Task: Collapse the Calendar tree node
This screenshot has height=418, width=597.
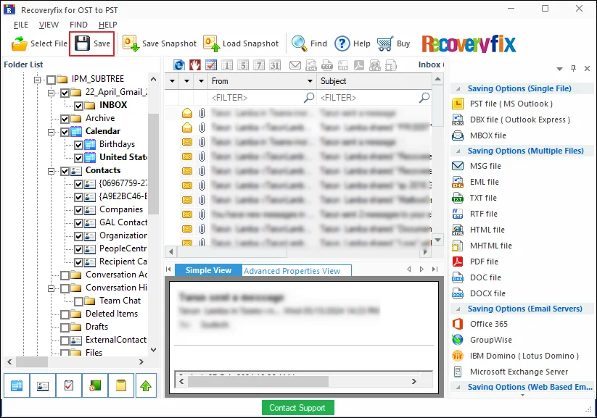Action: [51, 132]
